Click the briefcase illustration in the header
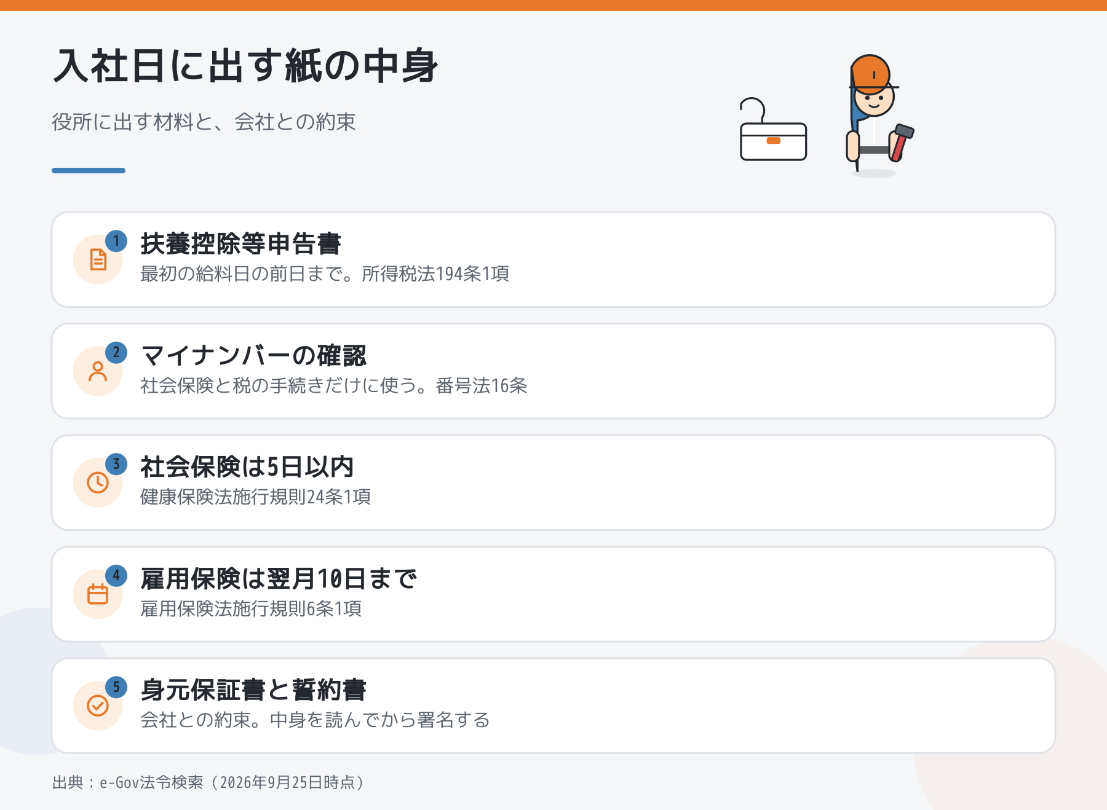 pos(773,130)
